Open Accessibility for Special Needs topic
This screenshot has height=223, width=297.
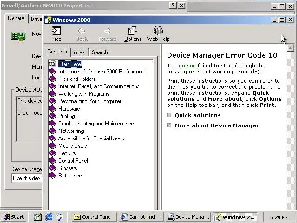(92, 138)
